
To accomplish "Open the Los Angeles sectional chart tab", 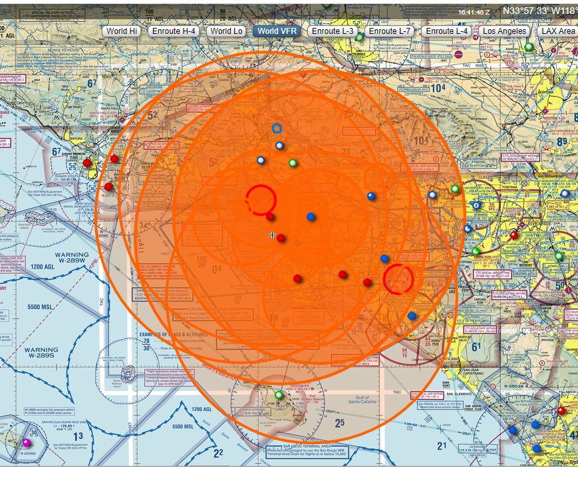I will (504, 31).
